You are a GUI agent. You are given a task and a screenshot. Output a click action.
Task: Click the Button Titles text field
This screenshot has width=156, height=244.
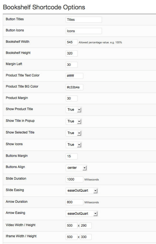pyautogui.click(x=84, y=20)
